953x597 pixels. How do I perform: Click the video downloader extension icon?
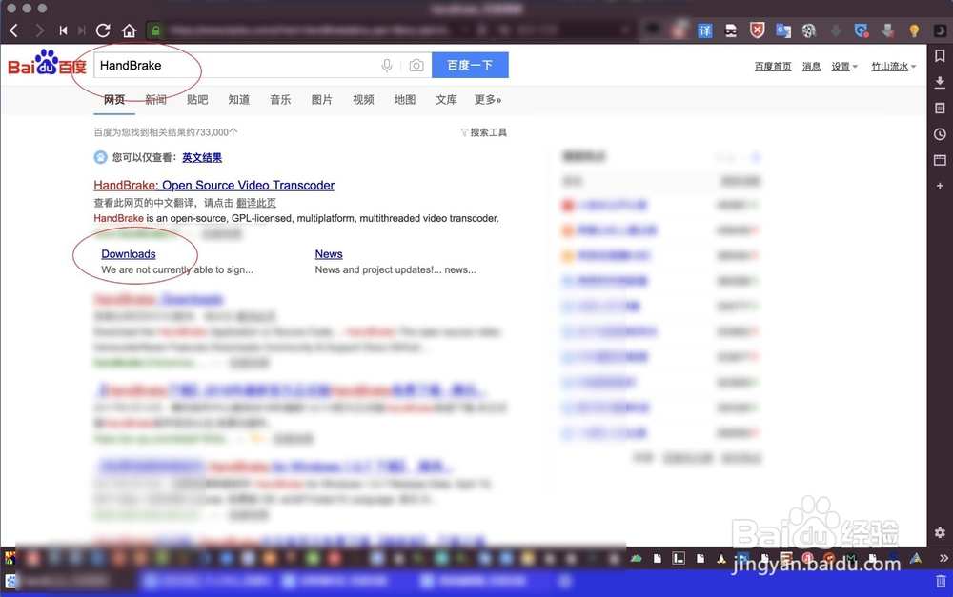click(809, 30)
